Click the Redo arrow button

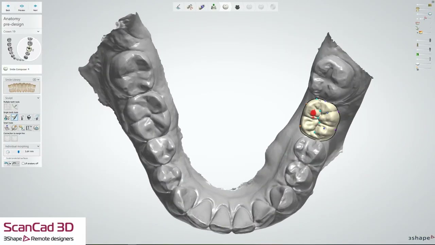pos(14,164)
